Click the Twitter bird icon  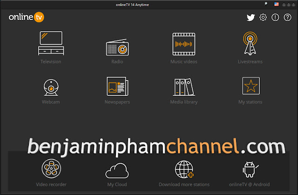pos(251,18)
